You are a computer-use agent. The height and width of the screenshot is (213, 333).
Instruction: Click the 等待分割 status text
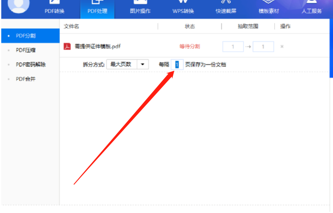click(190, 46)
